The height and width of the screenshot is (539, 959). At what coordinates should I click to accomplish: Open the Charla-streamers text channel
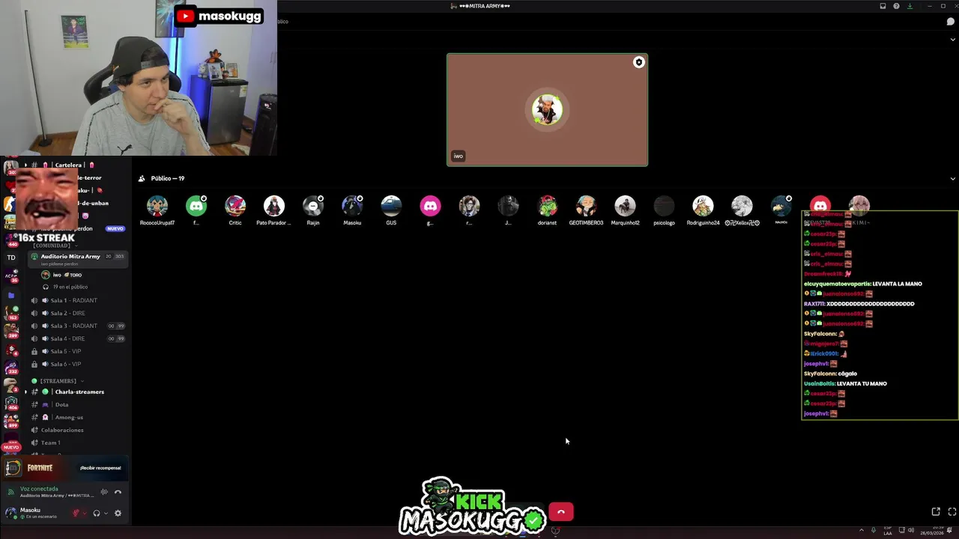pyautogui.click(x=79, y=392)
